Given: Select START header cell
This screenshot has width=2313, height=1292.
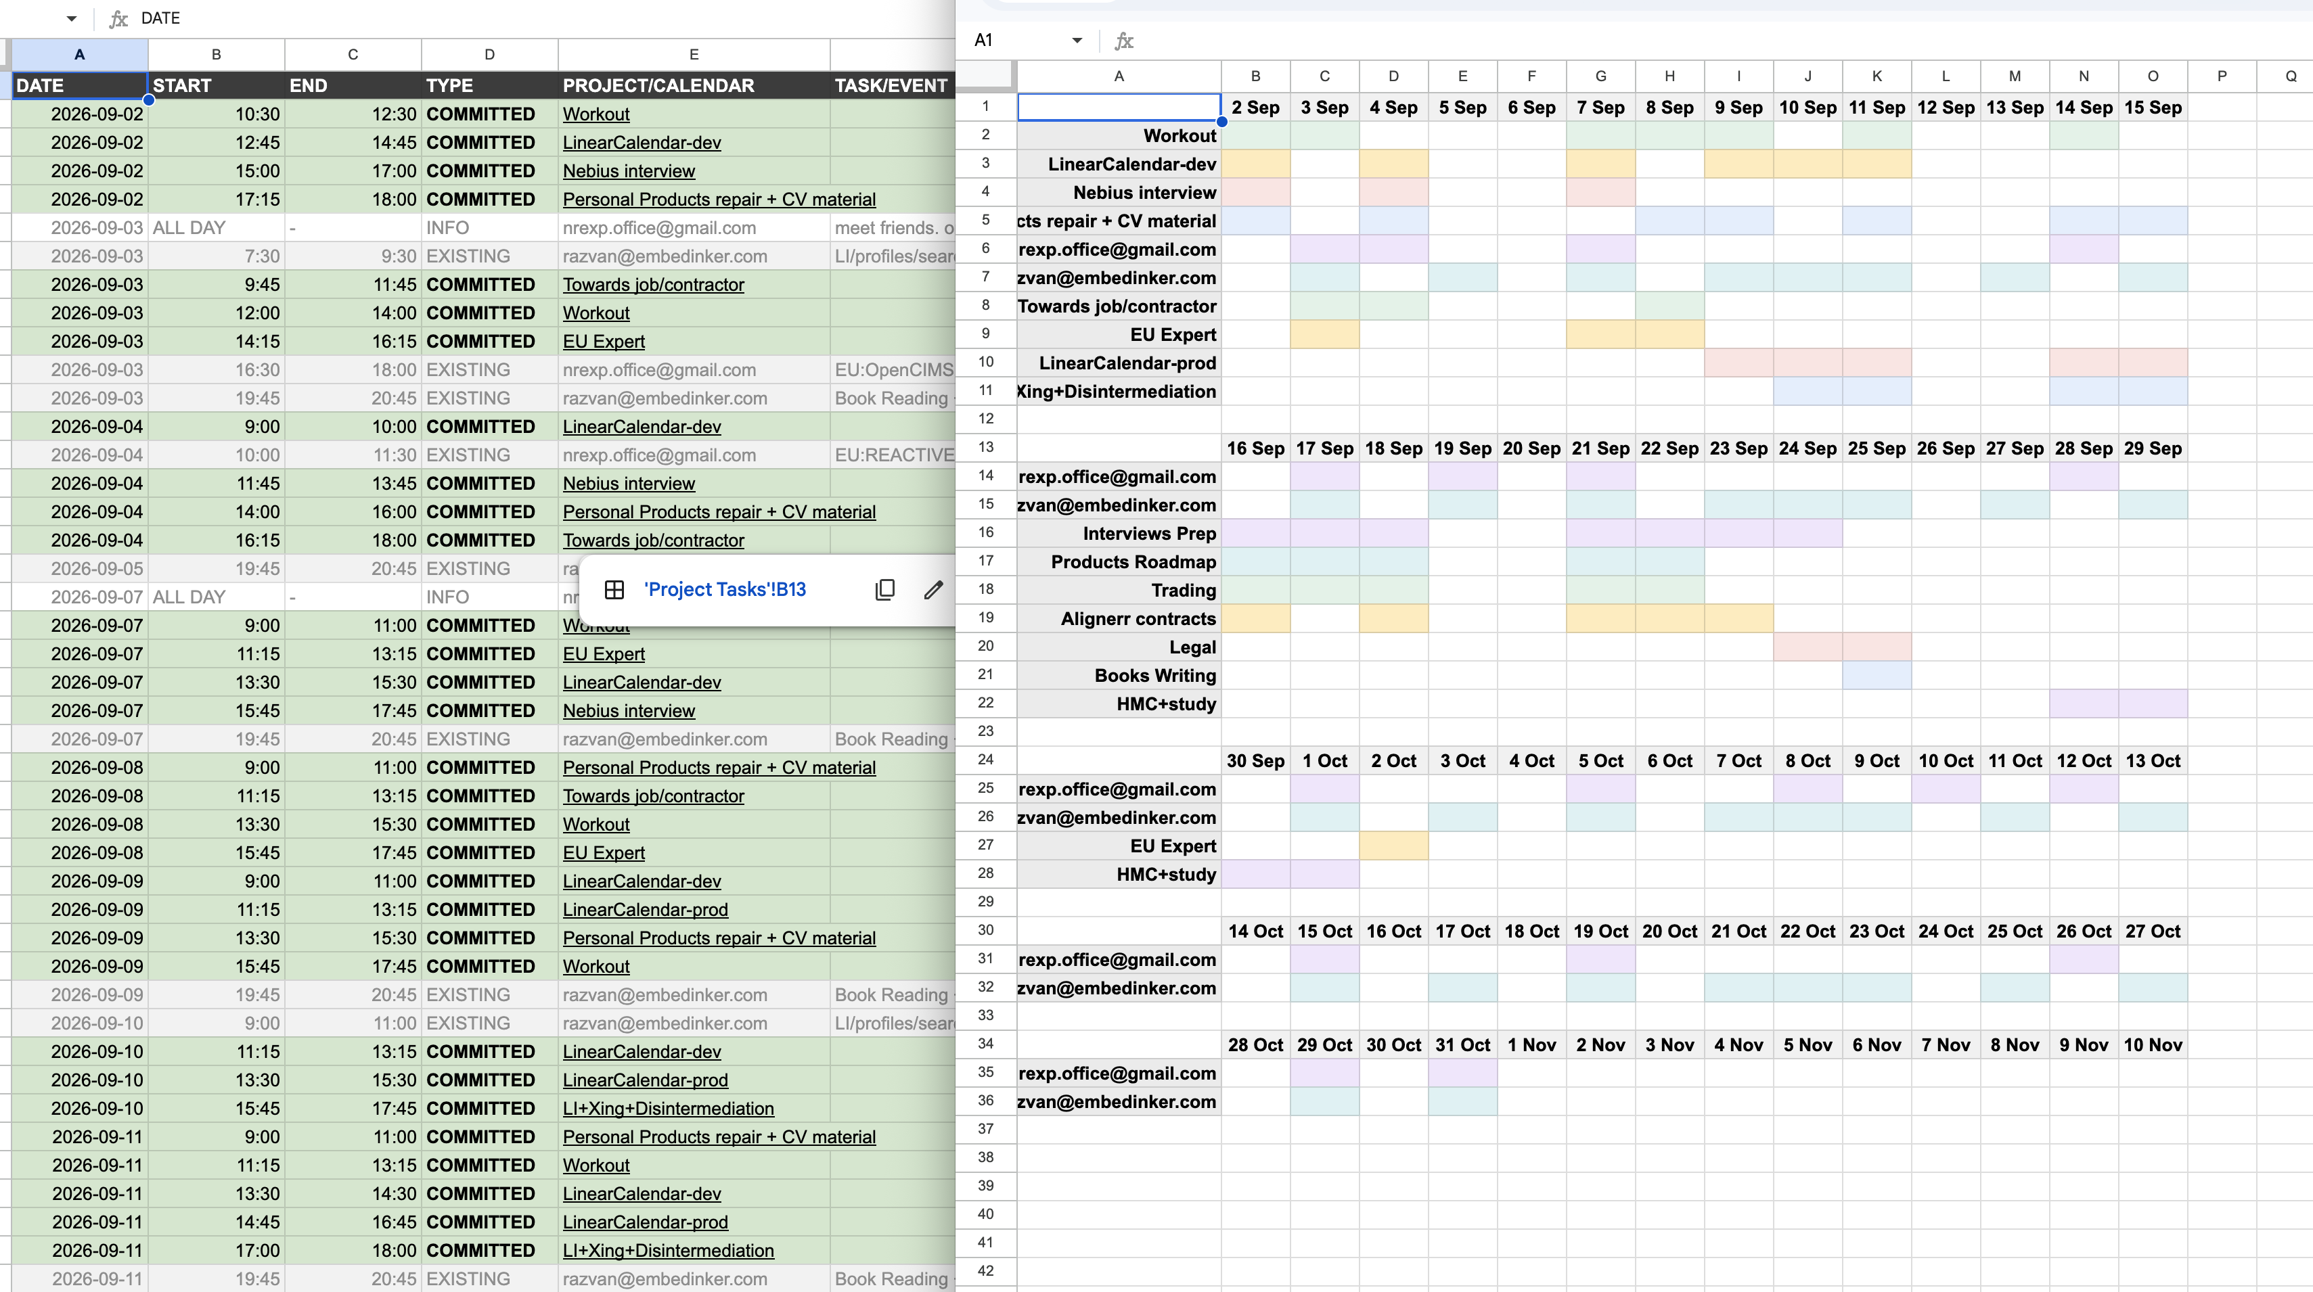Looking at the screenshot, I should pos(217,85).
